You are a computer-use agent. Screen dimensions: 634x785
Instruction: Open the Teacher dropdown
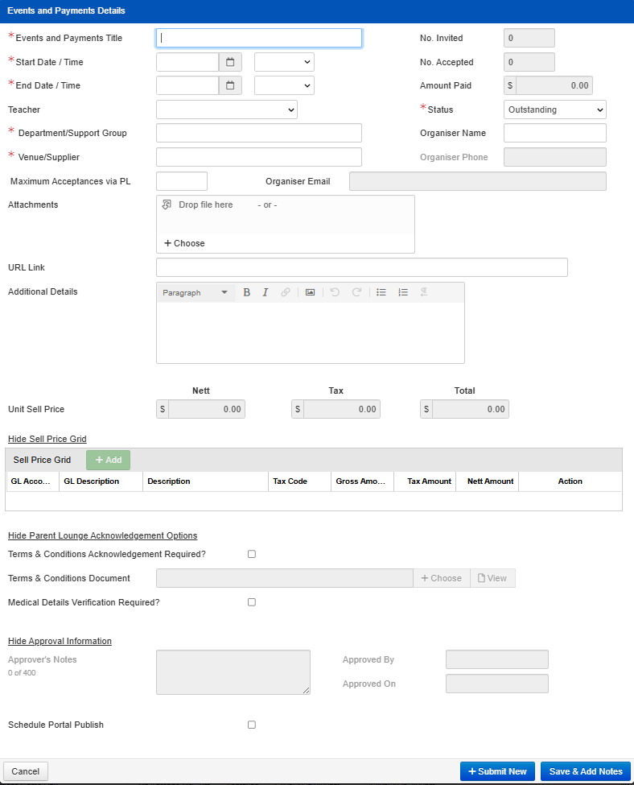click(x=226, y=109)
